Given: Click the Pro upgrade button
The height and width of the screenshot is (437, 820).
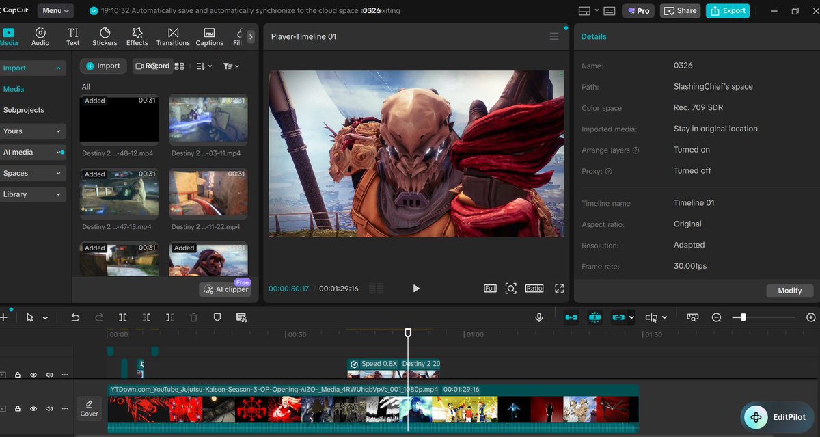Looking at the screenshot, I should pyautogui.click(x=638, y=11).
